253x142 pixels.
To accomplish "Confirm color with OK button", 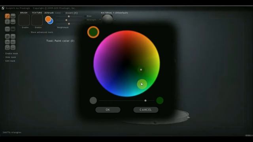I will pyautogui.click(x=108, y=110).
